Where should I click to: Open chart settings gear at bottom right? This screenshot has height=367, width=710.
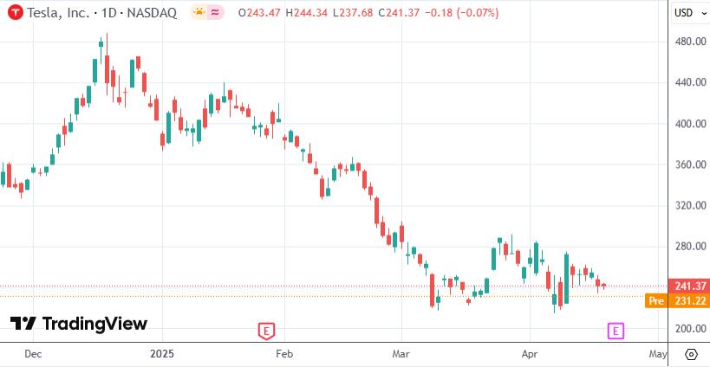(x=691, y=354)
